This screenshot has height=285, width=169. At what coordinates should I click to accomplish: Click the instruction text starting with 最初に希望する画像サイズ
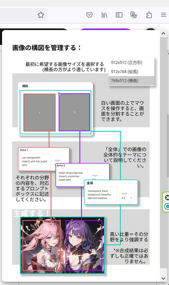click(x=65, y=67)
